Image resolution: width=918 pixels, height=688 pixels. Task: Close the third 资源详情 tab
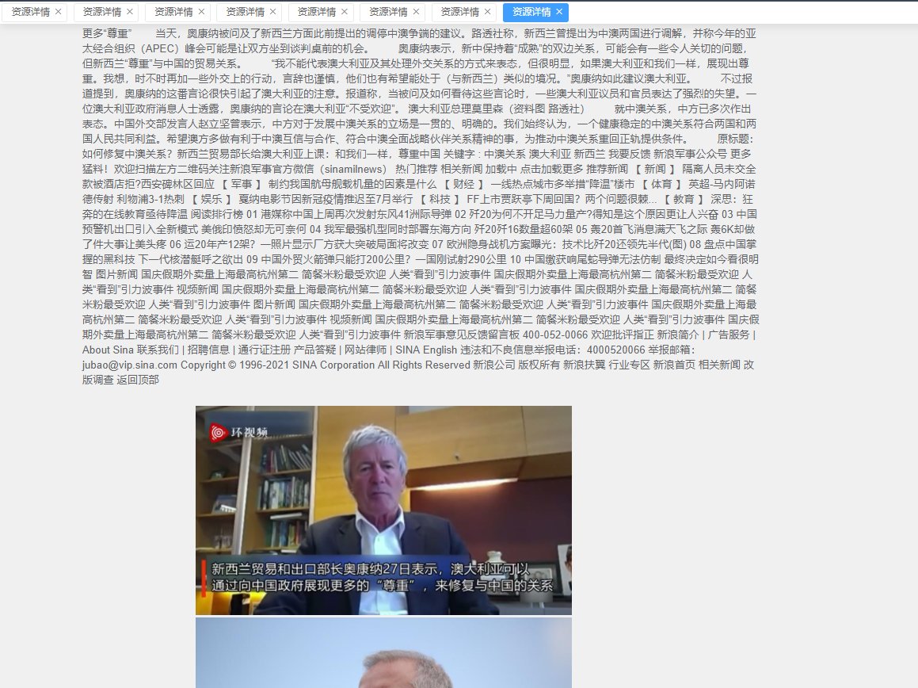pos(201,12)
